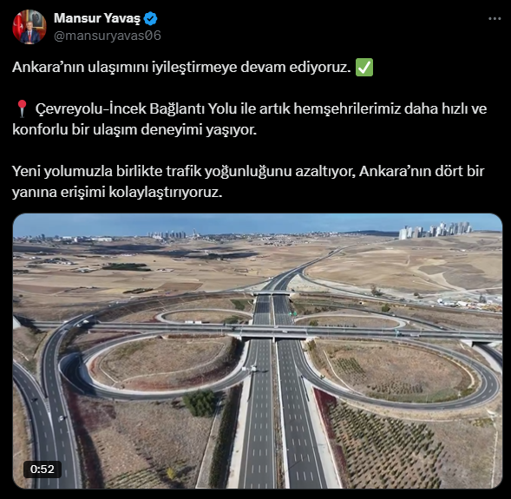Screen dimensions: 511x499
Task: Click the 0:52 video duration badge
Action: (42, 469)
